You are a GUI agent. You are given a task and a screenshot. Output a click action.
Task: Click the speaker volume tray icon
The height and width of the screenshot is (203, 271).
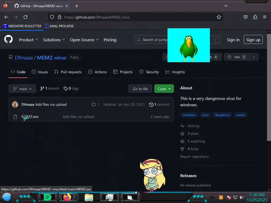pos(242,197)
